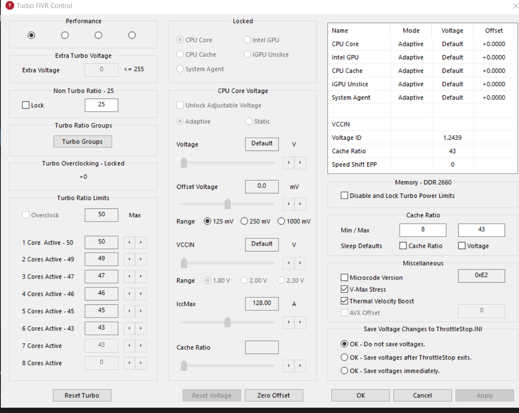Click the Non Turbo Ratio value field
519x413 pixels.
pyautogui.click(x=101, y=105)
